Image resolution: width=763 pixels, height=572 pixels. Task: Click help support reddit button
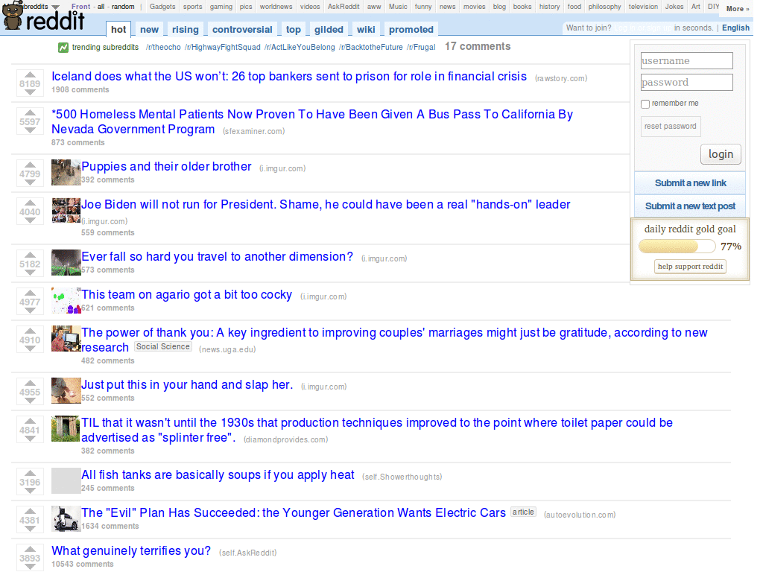690,267
